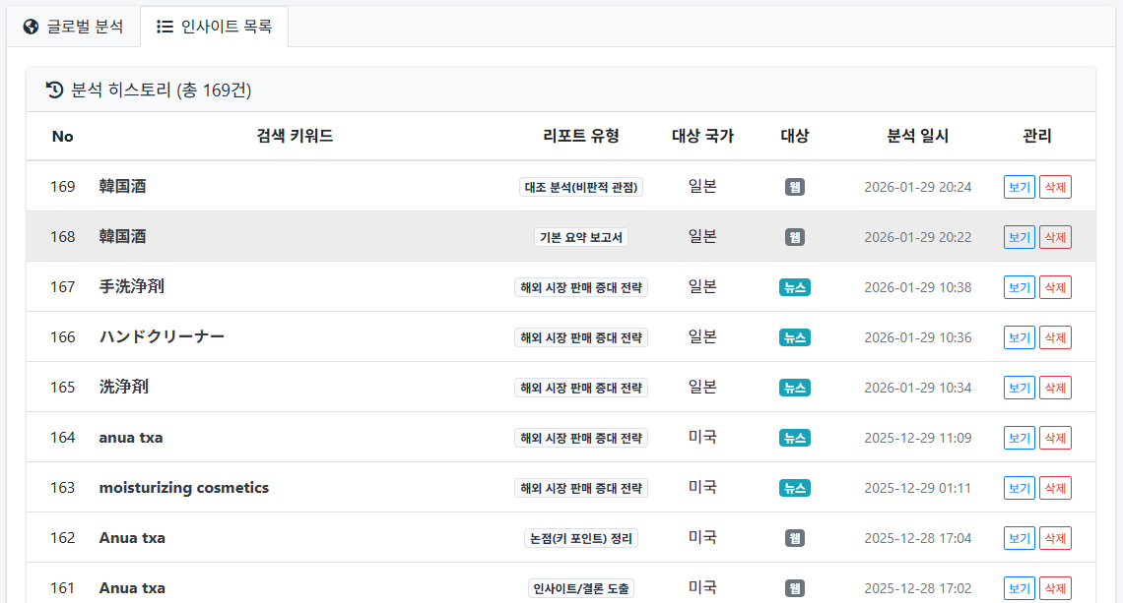Delete the row 164 anua txa entry
Image resolution: width=1123 pixels, height=603 pixels.
click(1055, 438)
